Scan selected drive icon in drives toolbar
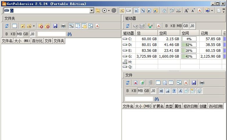 (136, 26)
